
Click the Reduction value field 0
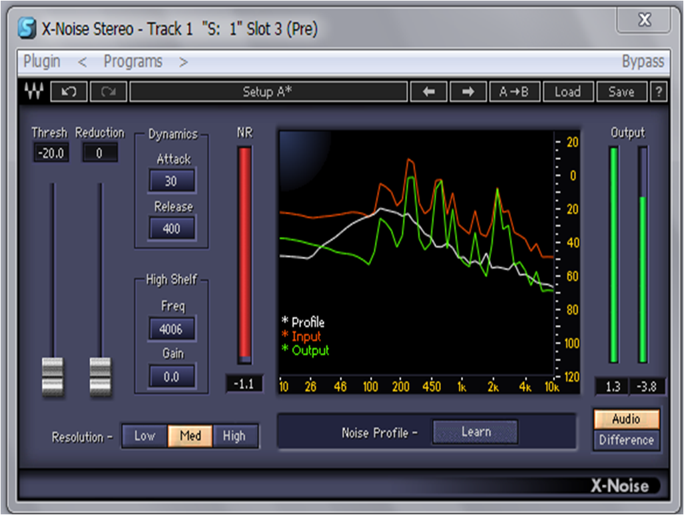coord(99,153)
